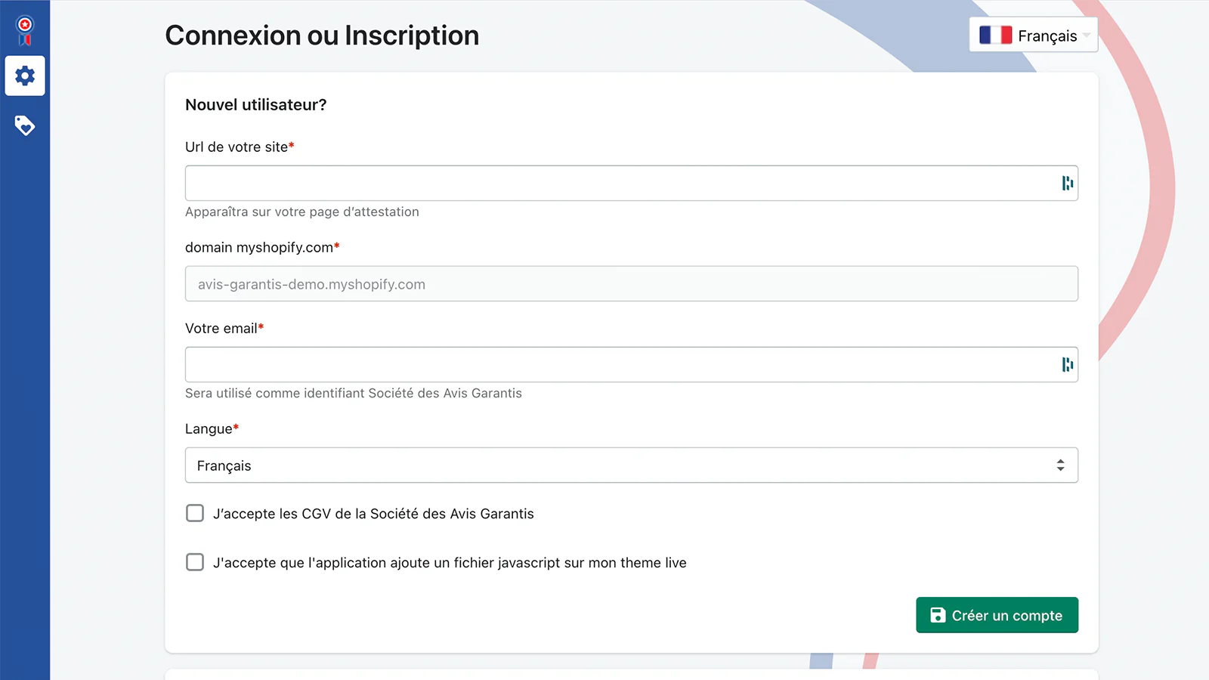Image resolution: width=1209 pixels, height=680 pixels.
Task: Click the 'Url de votre site' label
Action: click(240, 147)
